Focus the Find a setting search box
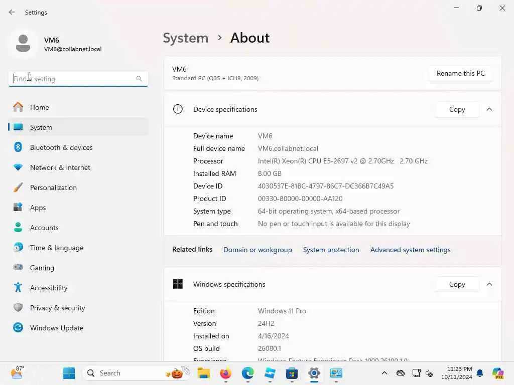The height and width of the screenshot is (385, 514). 78,79
